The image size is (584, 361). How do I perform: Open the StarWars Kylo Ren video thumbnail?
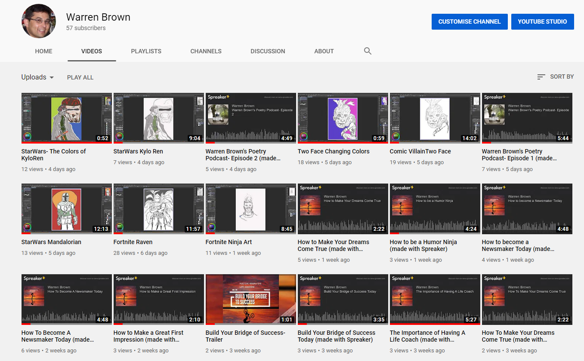pyautogui.click(x=159, y=118)
